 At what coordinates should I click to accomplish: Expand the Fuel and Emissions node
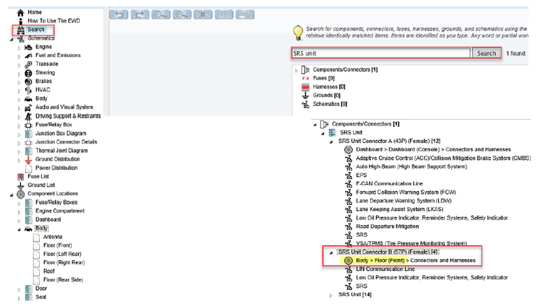[20, 56]
